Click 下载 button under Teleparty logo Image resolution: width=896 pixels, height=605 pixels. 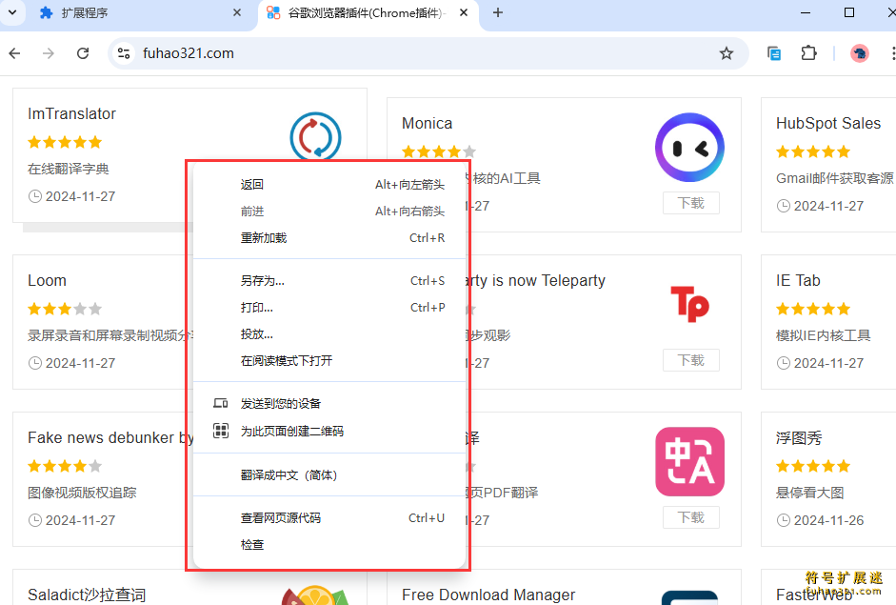tap(691, 360)
